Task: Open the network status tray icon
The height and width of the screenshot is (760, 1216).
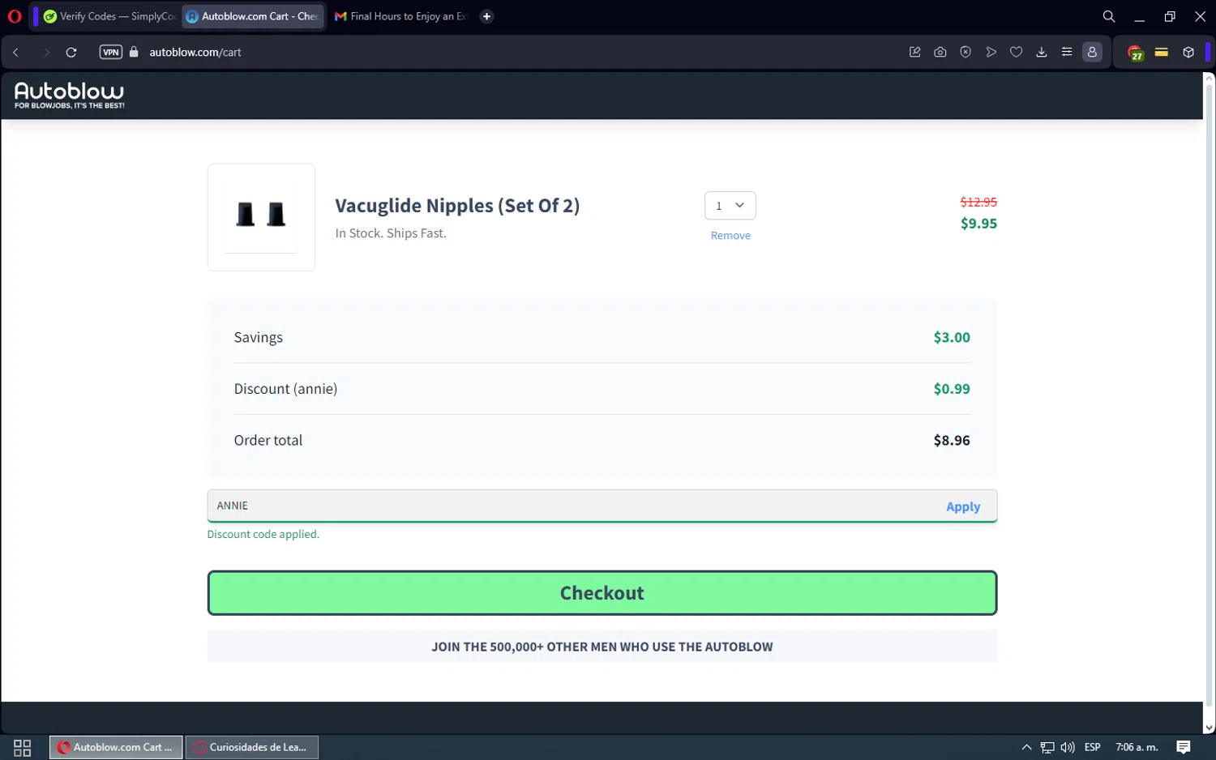Action: pyautogui.click(x=1047, y=747)
